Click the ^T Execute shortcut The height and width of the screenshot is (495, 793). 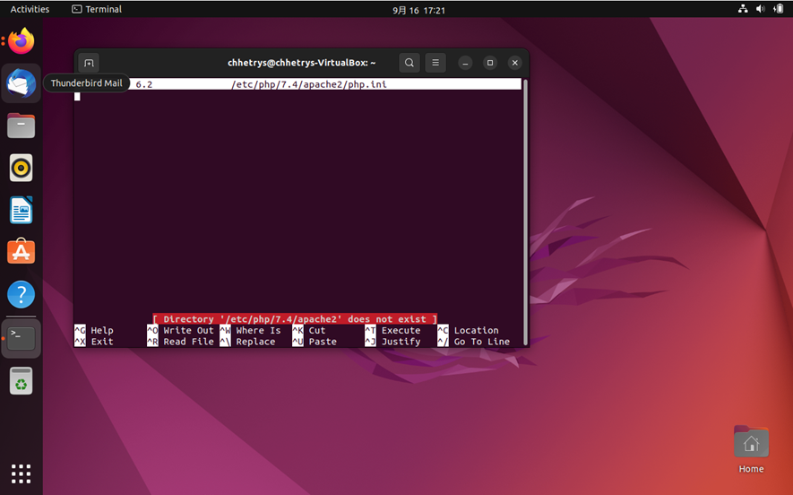pos(393,331)
